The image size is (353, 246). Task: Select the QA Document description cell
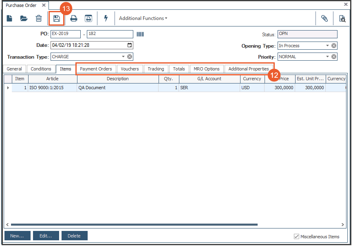(x=118, y=88)
